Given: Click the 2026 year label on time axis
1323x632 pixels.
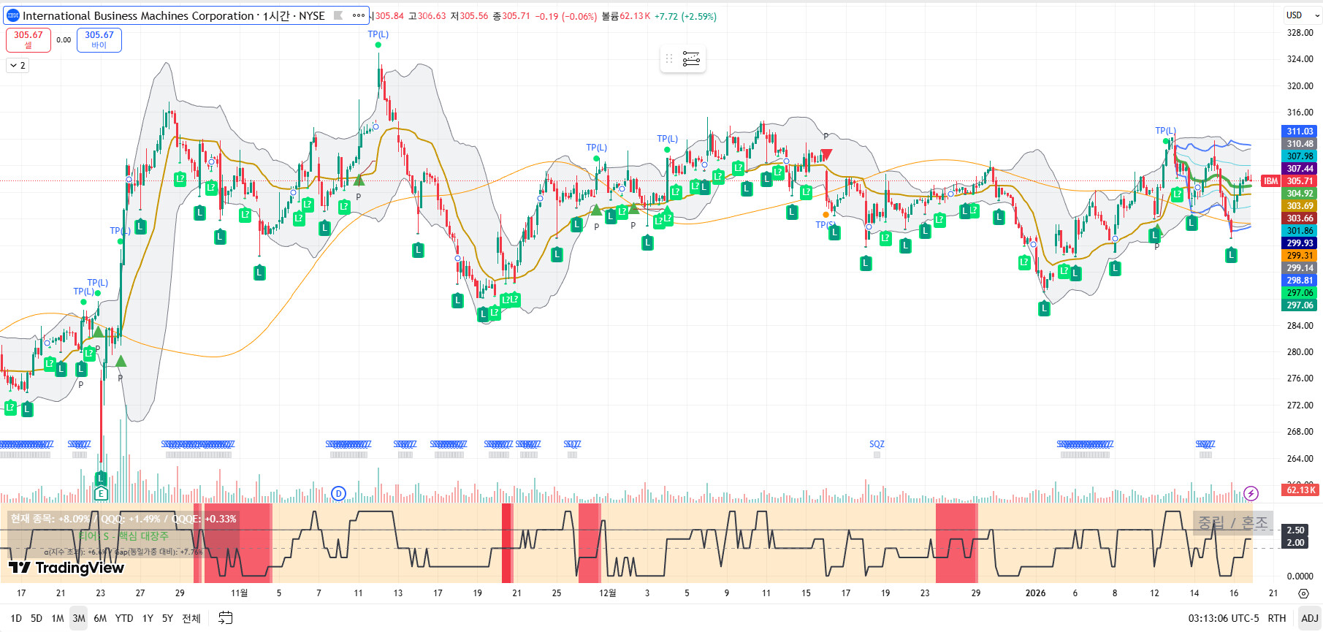Looking at the screenshot, I should (1035, 593).
